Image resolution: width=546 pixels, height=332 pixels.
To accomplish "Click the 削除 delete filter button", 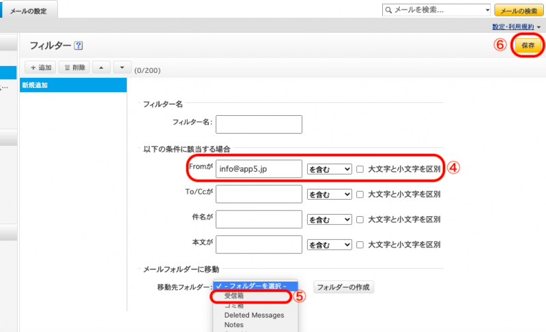I will click(74, 67).
